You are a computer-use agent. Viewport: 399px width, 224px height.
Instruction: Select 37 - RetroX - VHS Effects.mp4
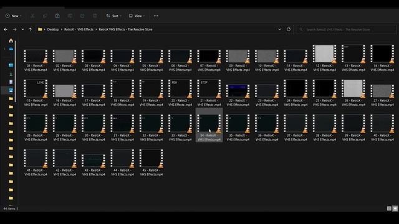pyautogui.click(x=296, y=128)
